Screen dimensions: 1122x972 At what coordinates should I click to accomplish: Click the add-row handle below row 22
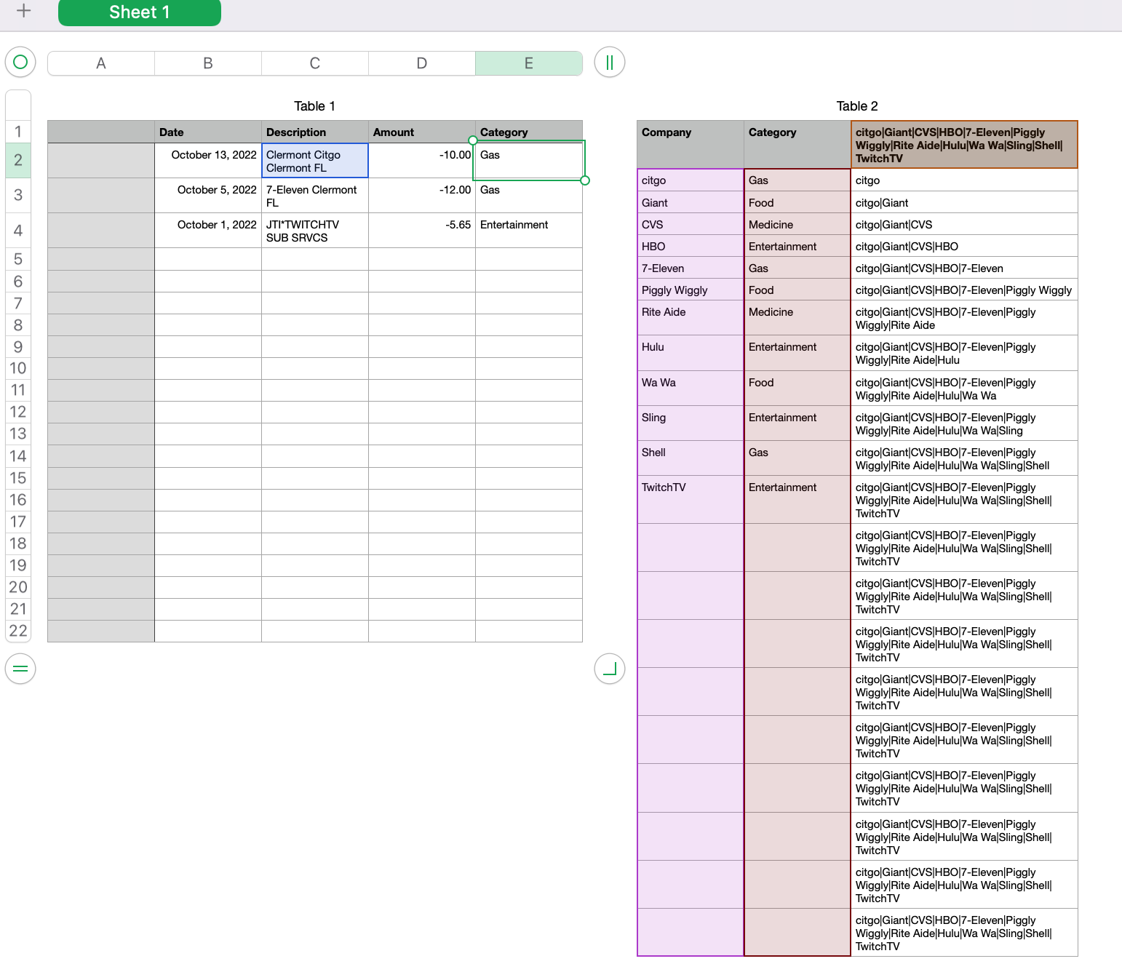(x=20, y=669)
